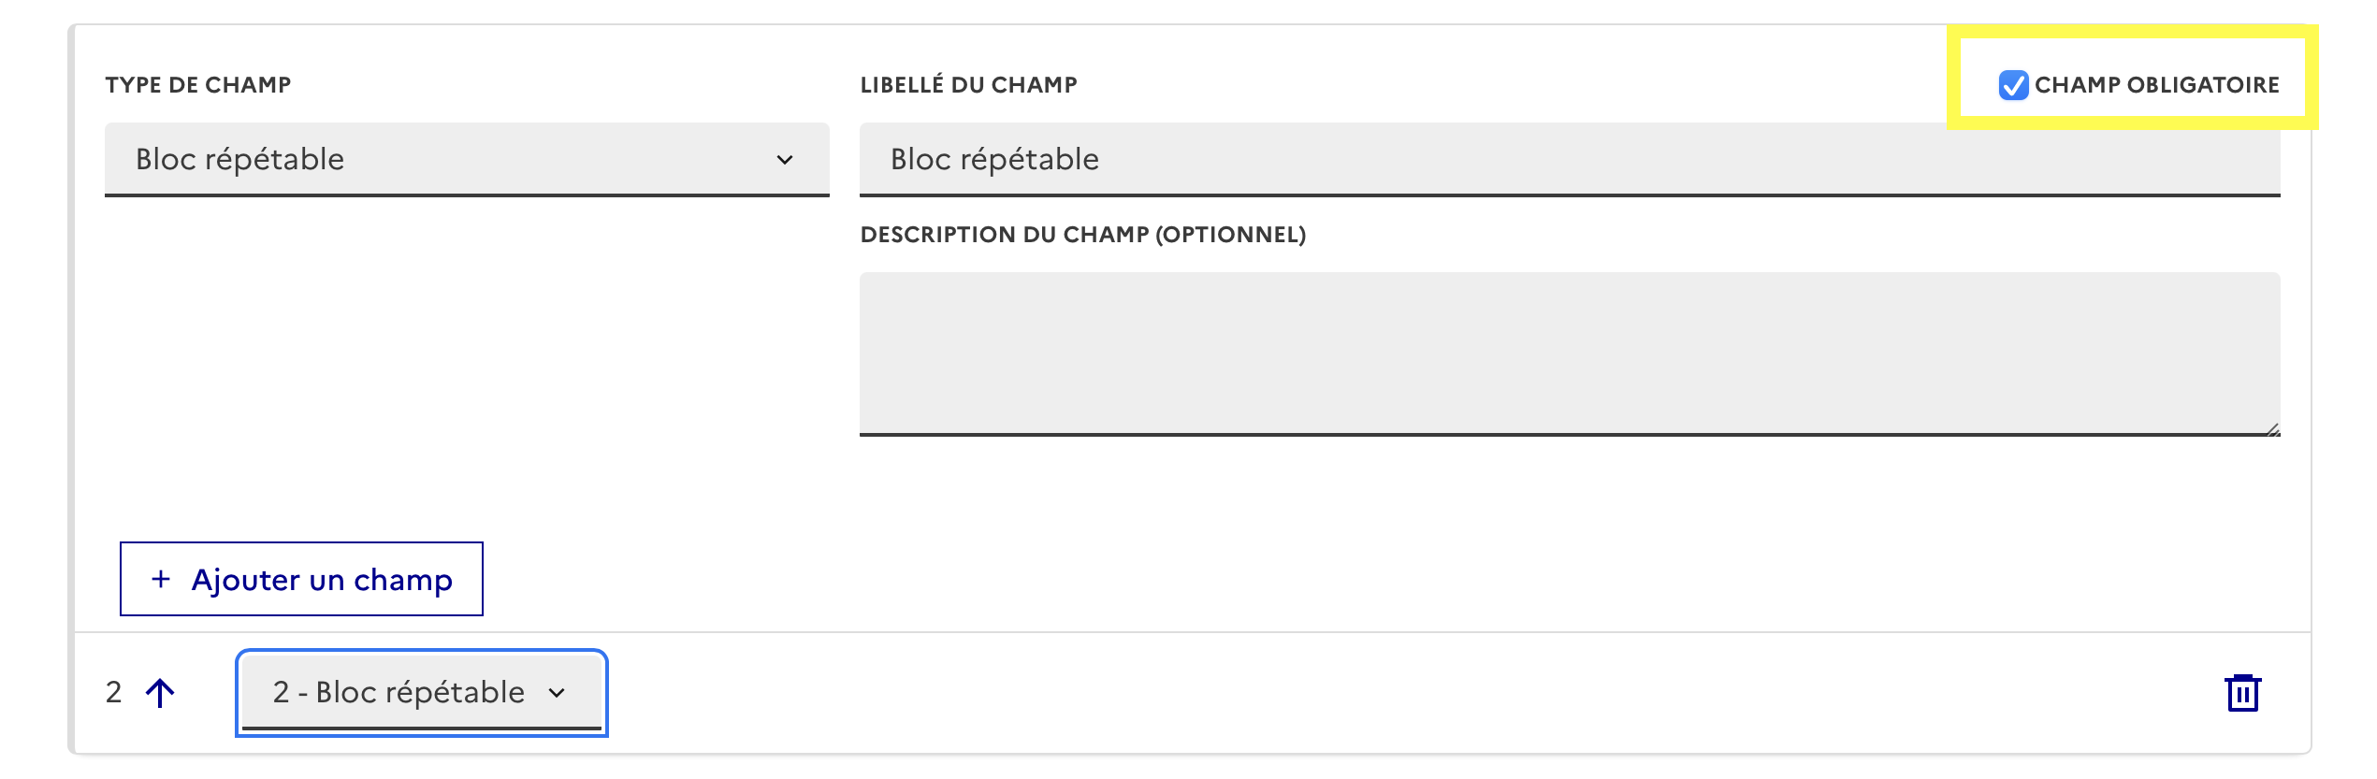This screenshot has height=779, width=2377.
Task: Click the "Libellé du champ" label
Action: point(968,85)
